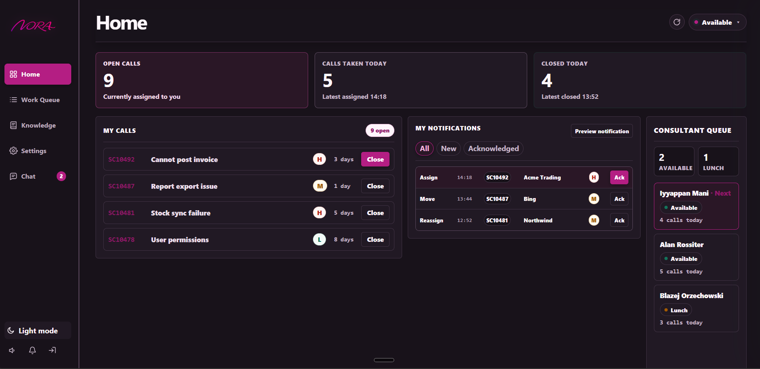Click the notification bell icon
The height and width of the screenshot is (369, 760).
[x=32, y=350]
